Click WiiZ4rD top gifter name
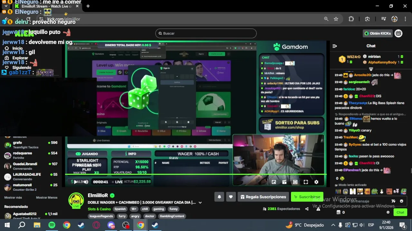The width and height of the screenshot is (412, 231). pos(353,57)
